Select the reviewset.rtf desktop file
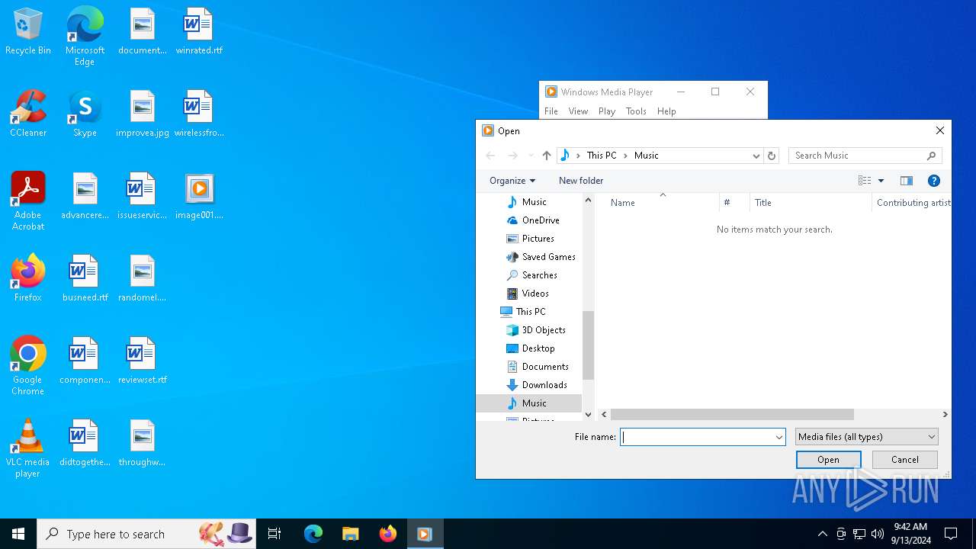 tap(143, 360)
